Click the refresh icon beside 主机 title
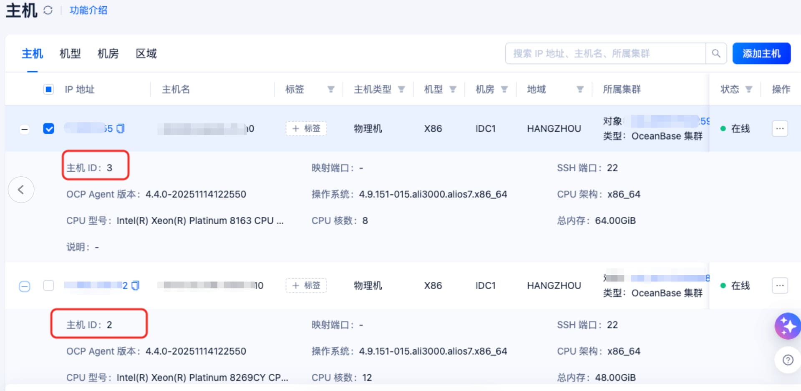 click(48, 10)
